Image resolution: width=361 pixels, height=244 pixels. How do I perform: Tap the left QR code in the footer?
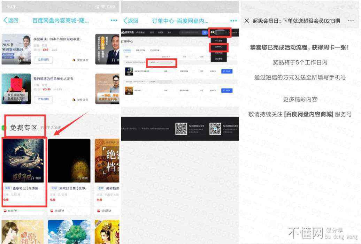click(181, 129)
